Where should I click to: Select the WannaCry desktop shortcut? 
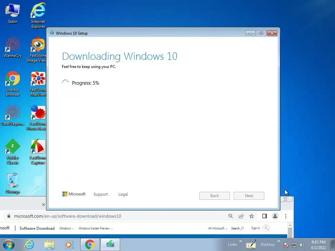tap(13, 48)
